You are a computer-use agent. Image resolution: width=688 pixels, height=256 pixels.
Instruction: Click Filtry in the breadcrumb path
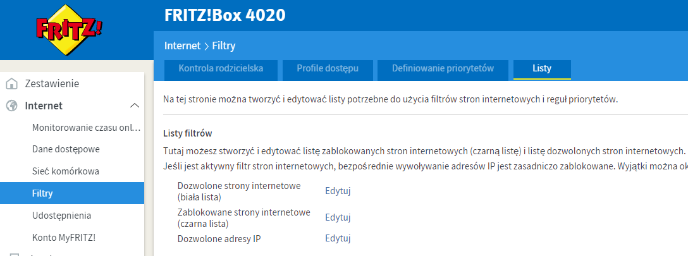[x=224, y=46]
